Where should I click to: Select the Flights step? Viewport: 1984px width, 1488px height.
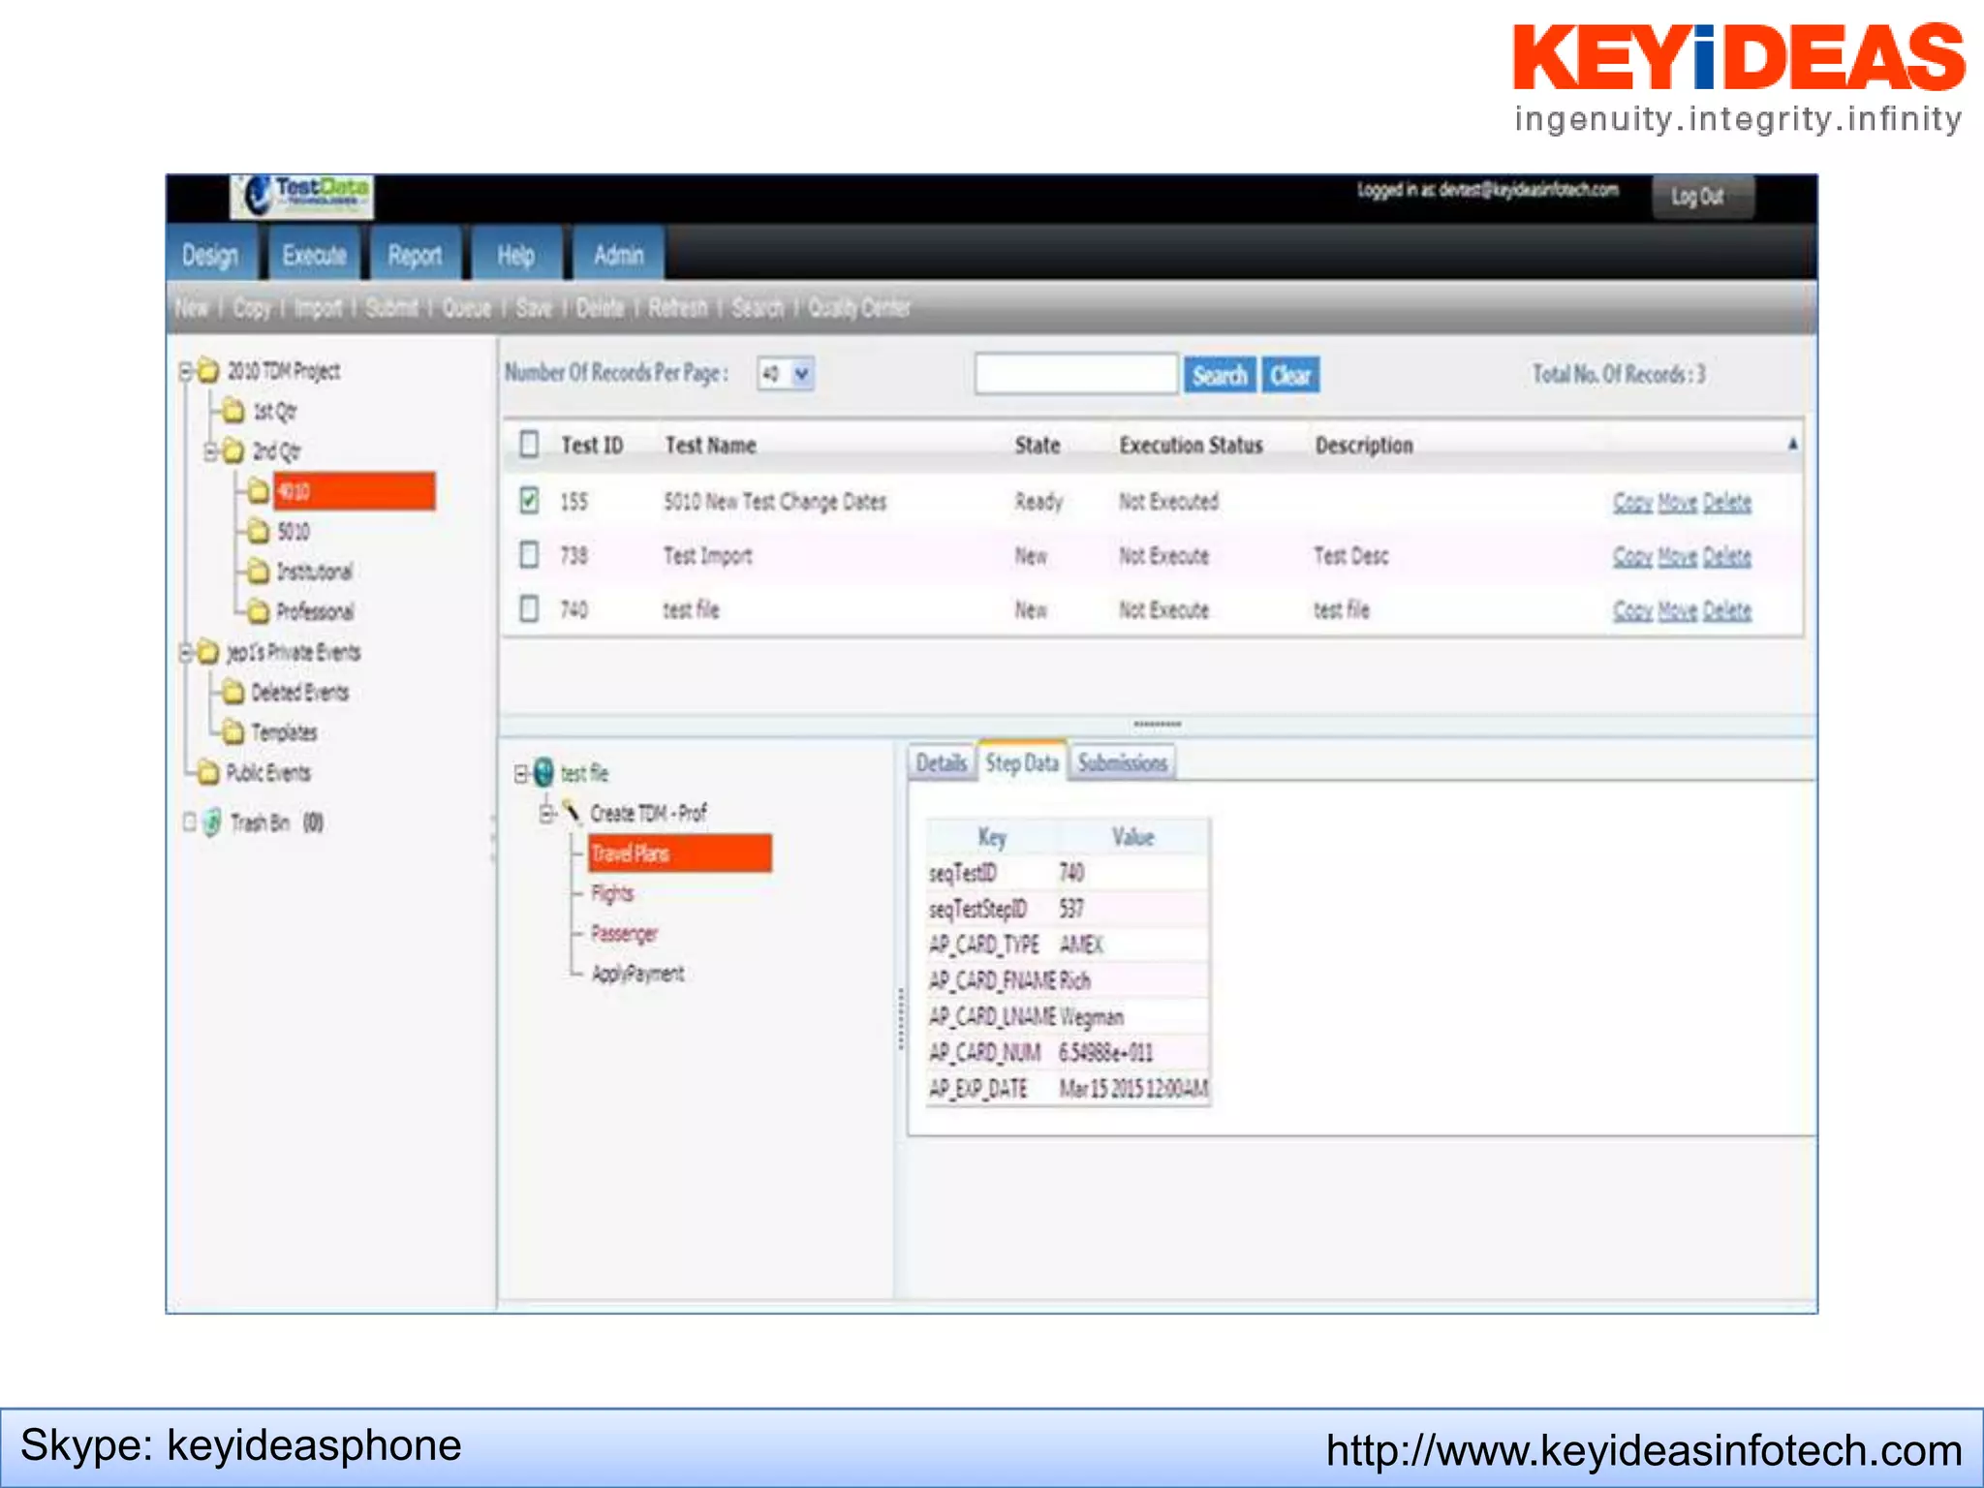(612, 893)
